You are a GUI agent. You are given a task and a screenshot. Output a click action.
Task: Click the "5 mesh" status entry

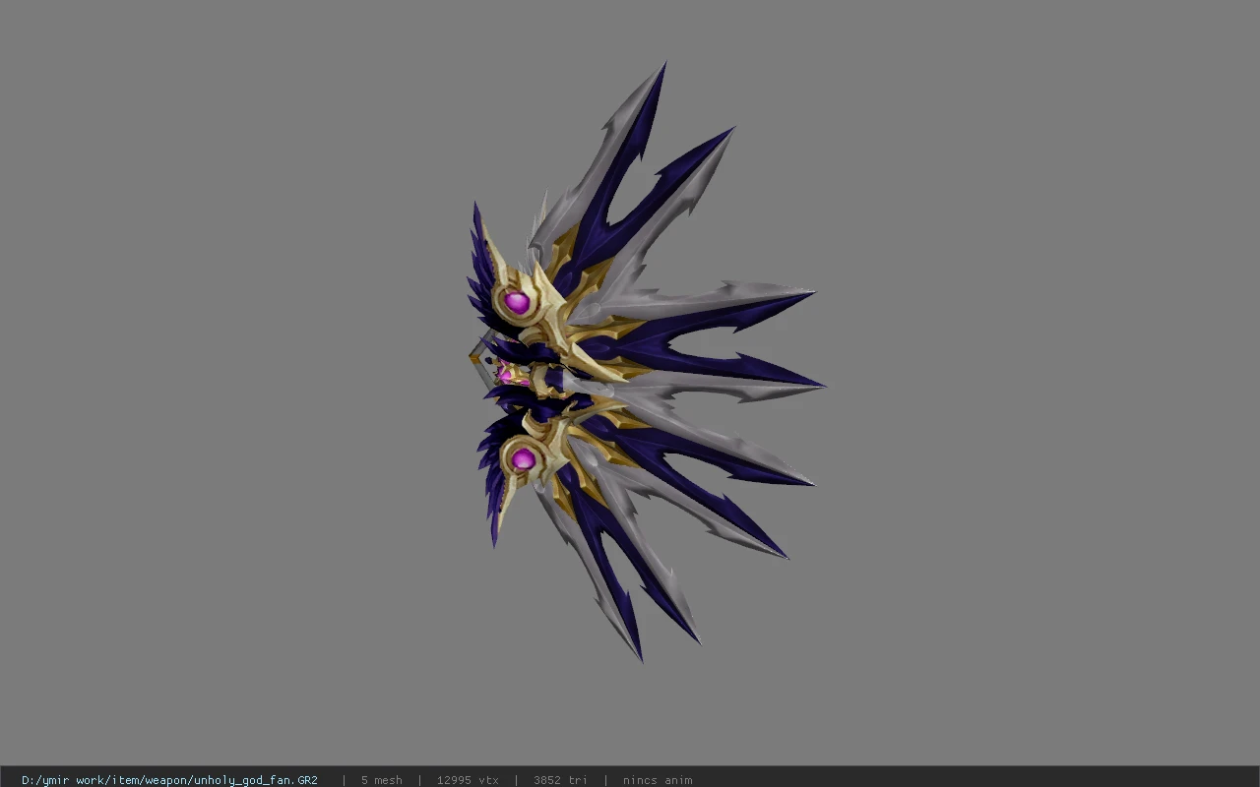click(x=381, y=780)
